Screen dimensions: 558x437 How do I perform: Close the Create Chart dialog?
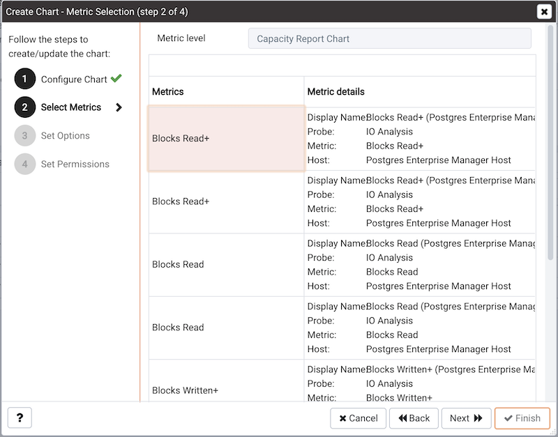pos(544,12)
